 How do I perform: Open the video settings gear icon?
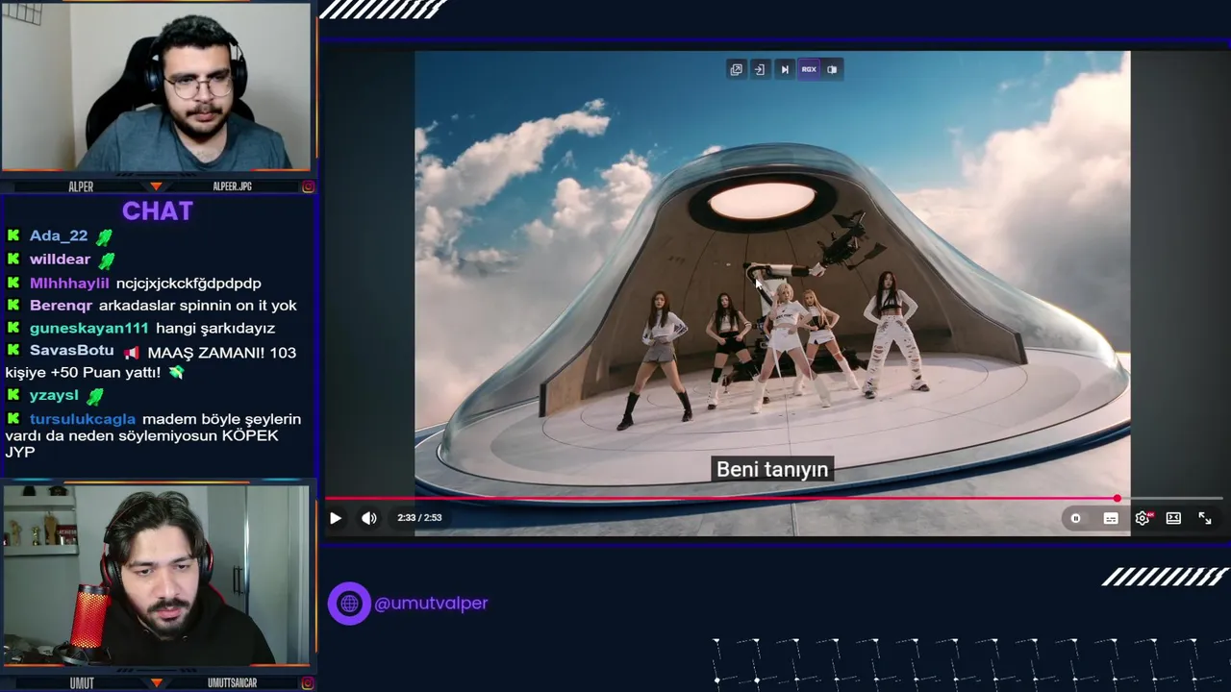[x=1143, y=518]
